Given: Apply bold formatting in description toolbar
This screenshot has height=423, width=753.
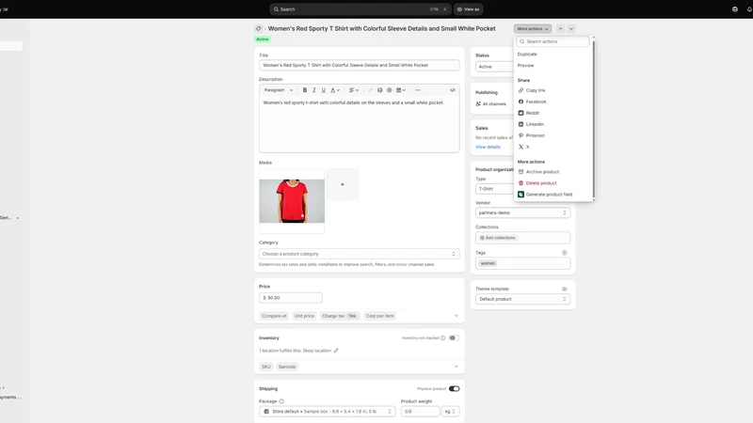Looking at the screenshot, I should pyautogui.click(x=304, y=90).
